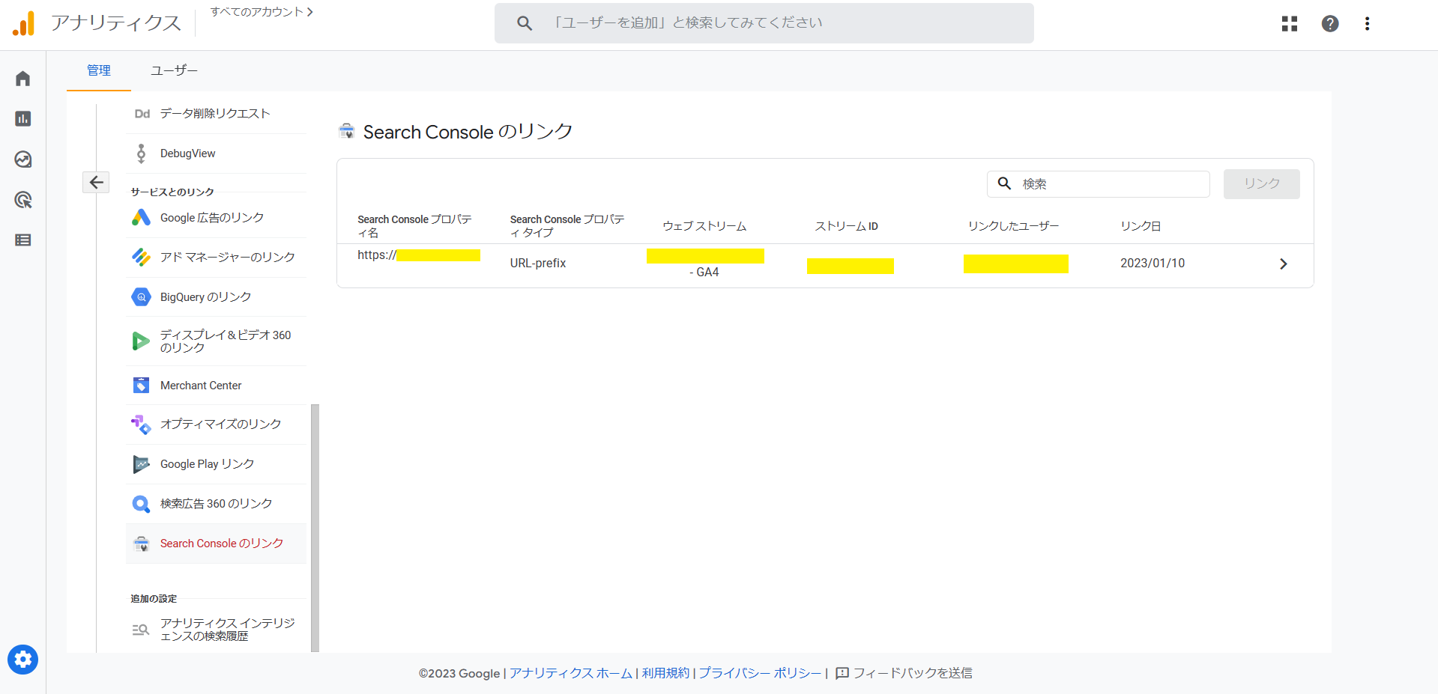Click the blue Admin gear icon
Screen dimensions: 1438x694
pyautogui.click(x=23, y=660)
